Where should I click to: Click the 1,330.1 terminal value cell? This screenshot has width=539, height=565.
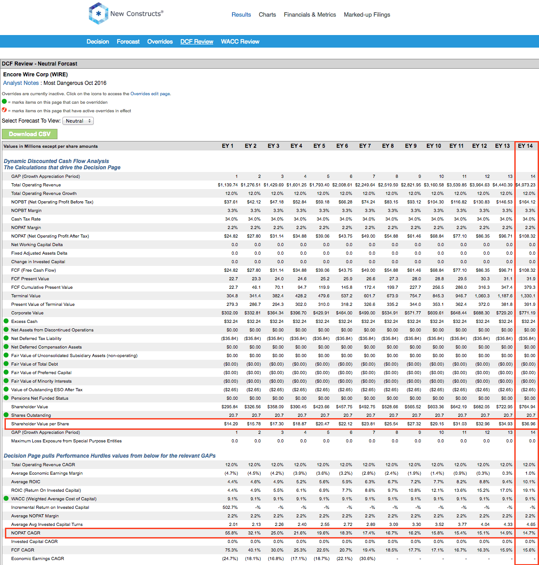coord(528,296)
